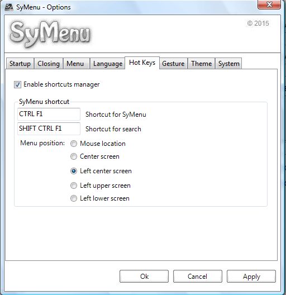
Task: Select Left center screen radio button
Action: (74, 171)
